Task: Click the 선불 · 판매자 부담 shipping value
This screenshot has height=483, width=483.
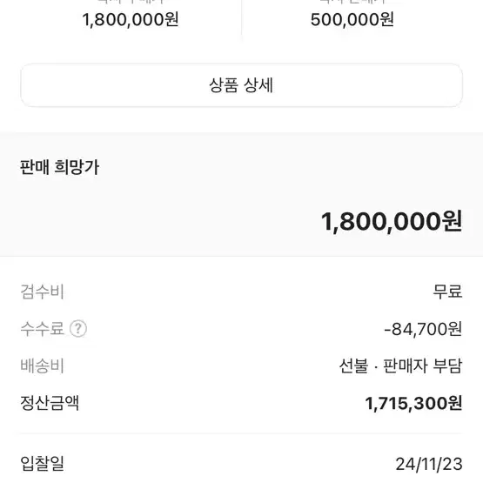Action: (x=400, y=366)
